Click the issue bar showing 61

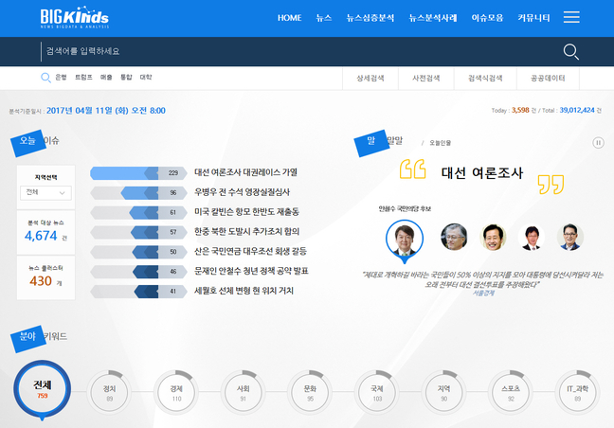(138, 212)
